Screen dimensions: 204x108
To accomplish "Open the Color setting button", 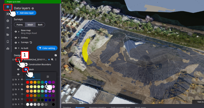I will coord(47,48).
